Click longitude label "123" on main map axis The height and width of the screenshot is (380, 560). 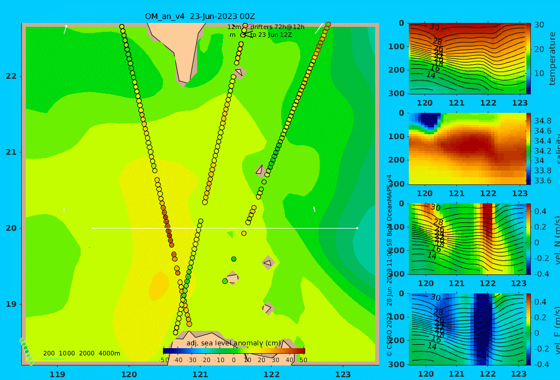click(343, 374)
